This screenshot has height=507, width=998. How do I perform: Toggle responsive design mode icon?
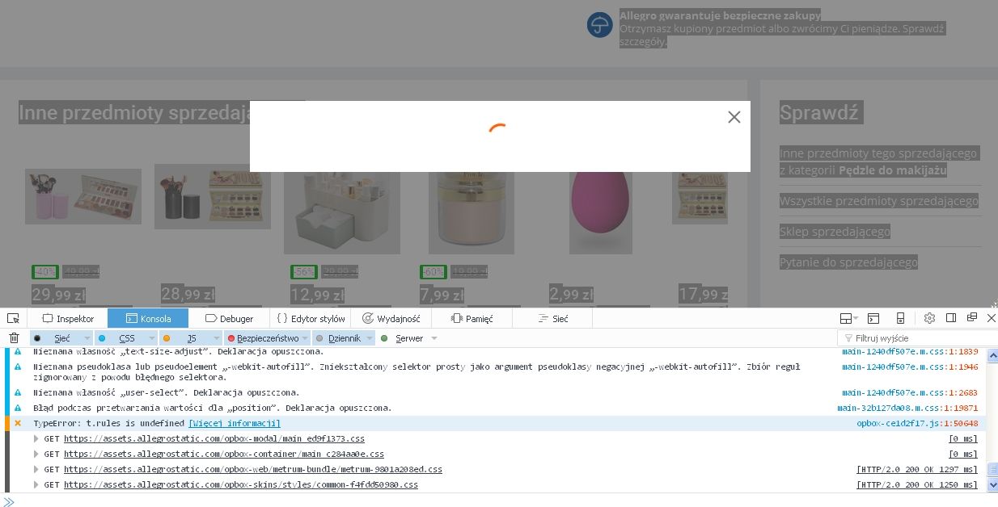tap(900, 318)
